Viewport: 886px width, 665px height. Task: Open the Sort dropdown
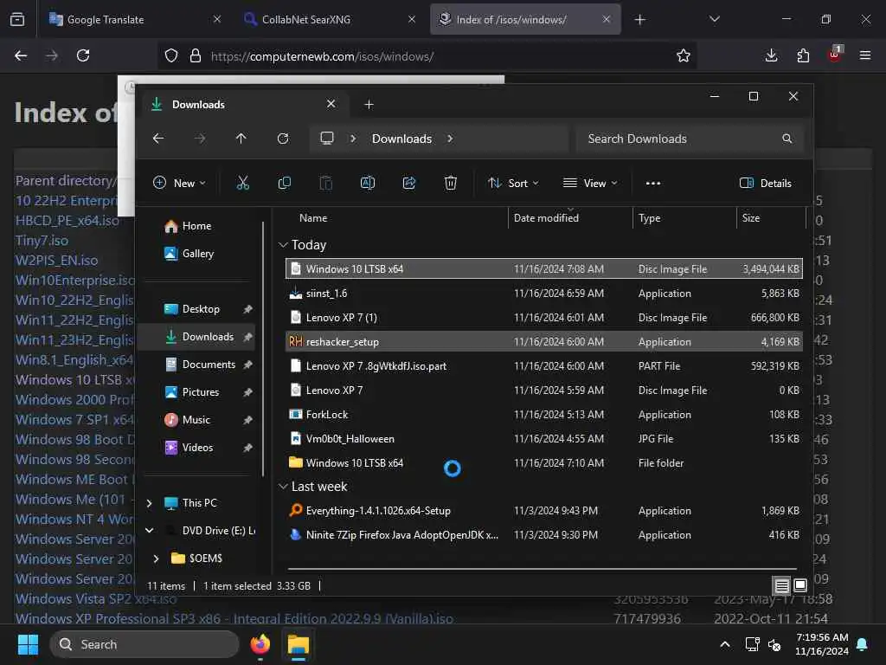[514, 184]
